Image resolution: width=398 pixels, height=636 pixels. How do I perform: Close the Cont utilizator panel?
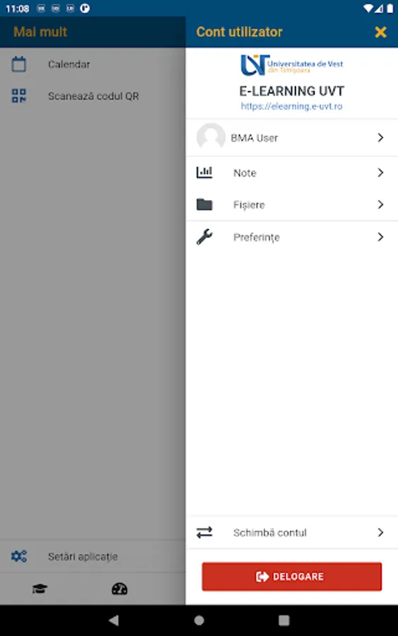tap(380, 32)
